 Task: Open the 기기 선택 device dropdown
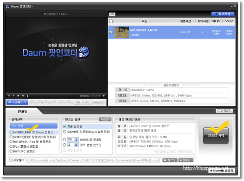[x=33, y=126]
